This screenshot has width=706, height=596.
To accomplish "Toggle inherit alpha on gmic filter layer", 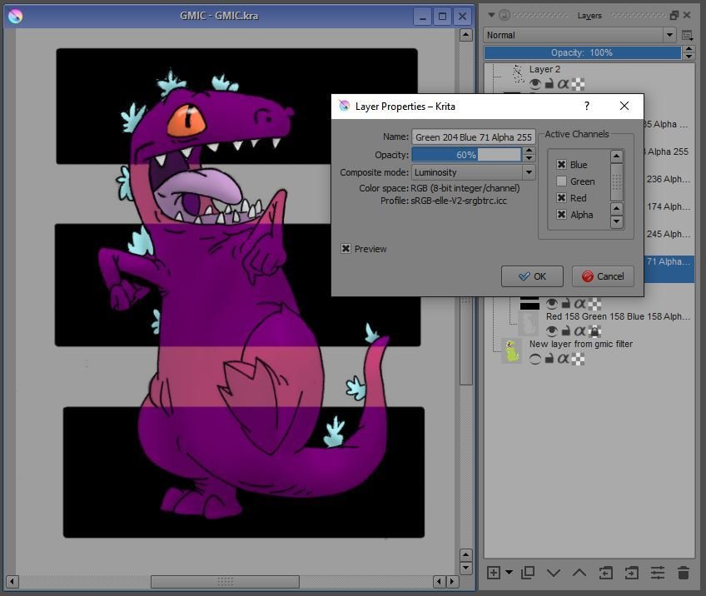I will tap(564, 359).
